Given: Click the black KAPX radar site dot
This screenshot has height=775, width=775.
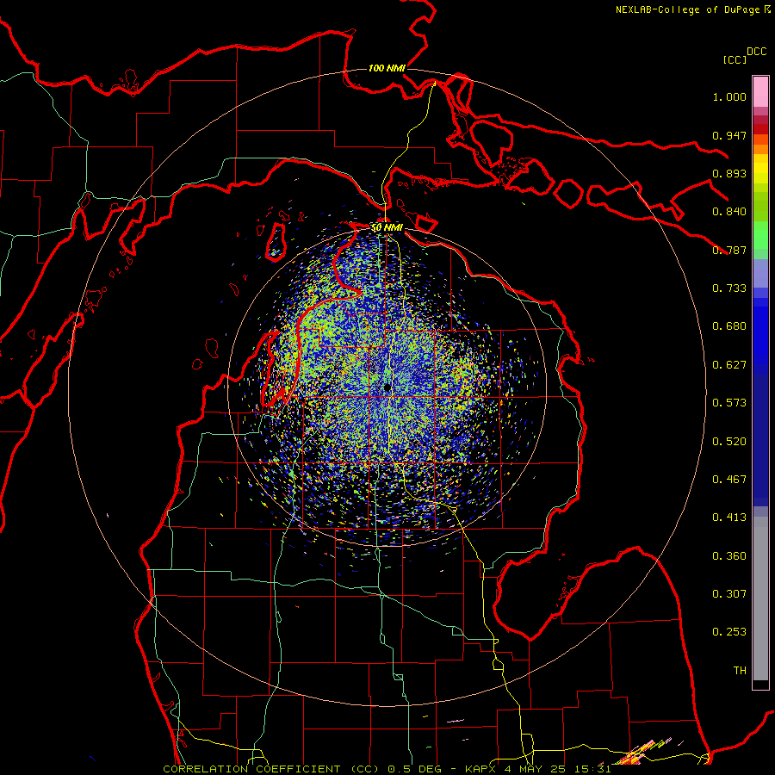Looking at the screenshot, I should click(387, 387).
